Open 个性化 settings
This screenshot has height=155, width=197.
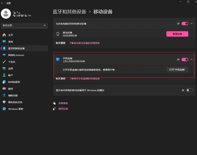click(24, 62)
